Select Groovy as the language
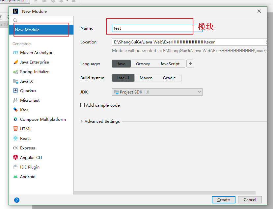 coord(143,64)
